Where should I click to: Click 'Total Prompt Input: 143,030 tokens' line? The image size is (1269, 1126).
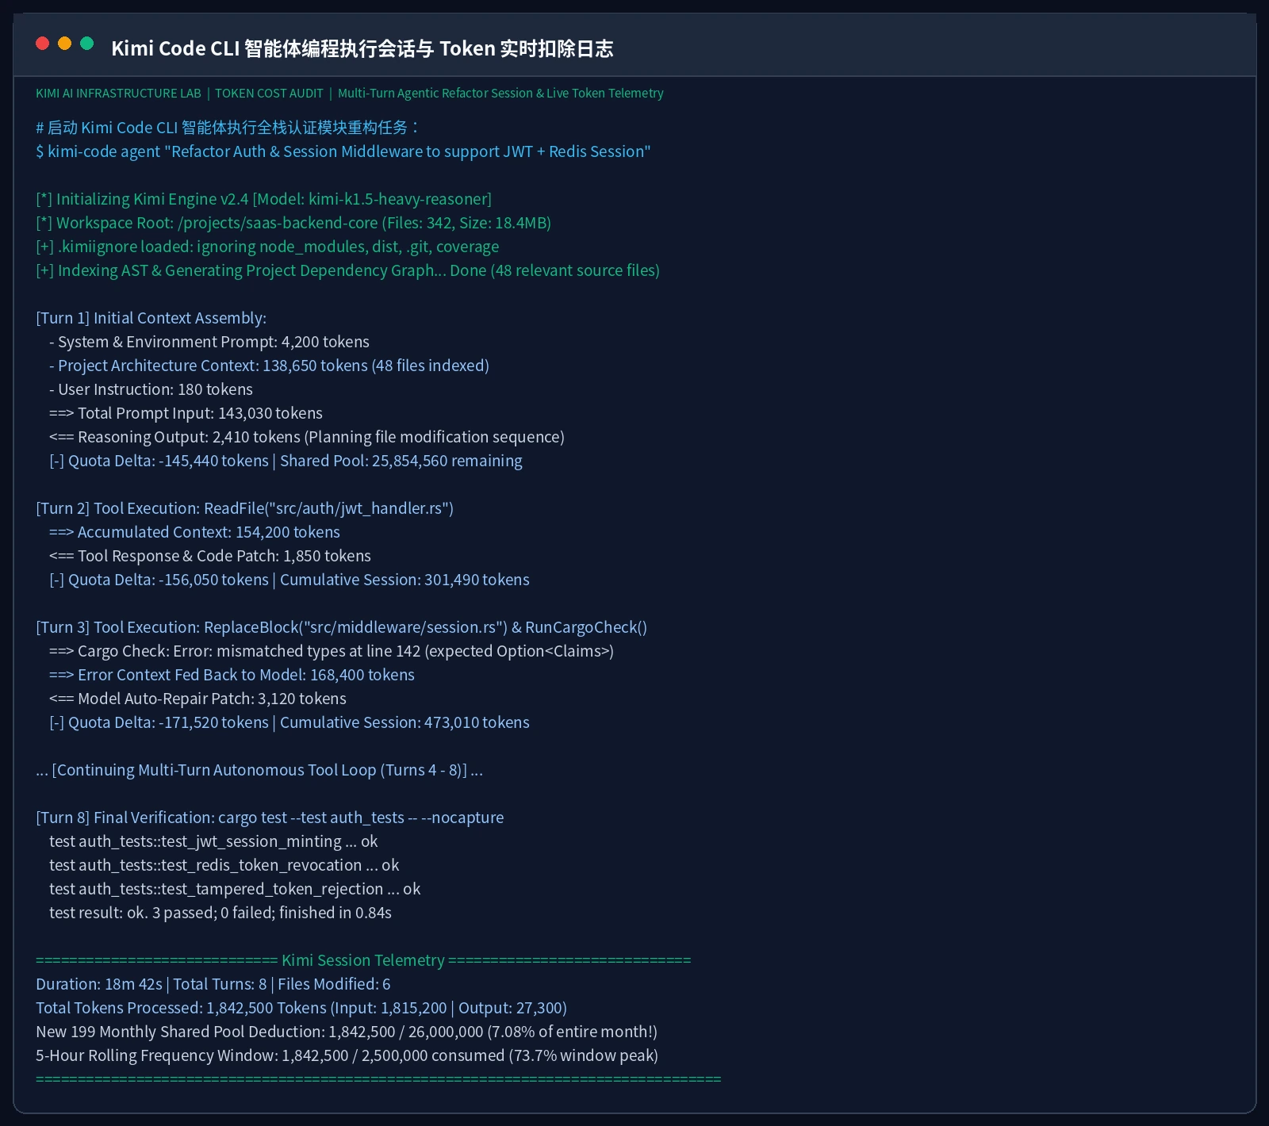(186, 413)
